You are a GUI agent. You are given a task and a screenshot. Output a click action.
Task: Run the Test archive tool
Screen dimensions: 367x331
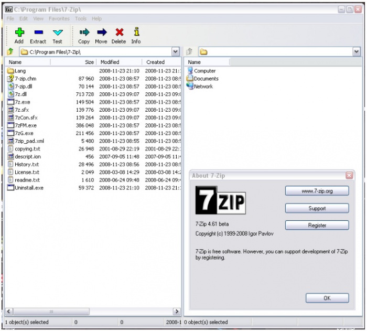pos(58,33)
